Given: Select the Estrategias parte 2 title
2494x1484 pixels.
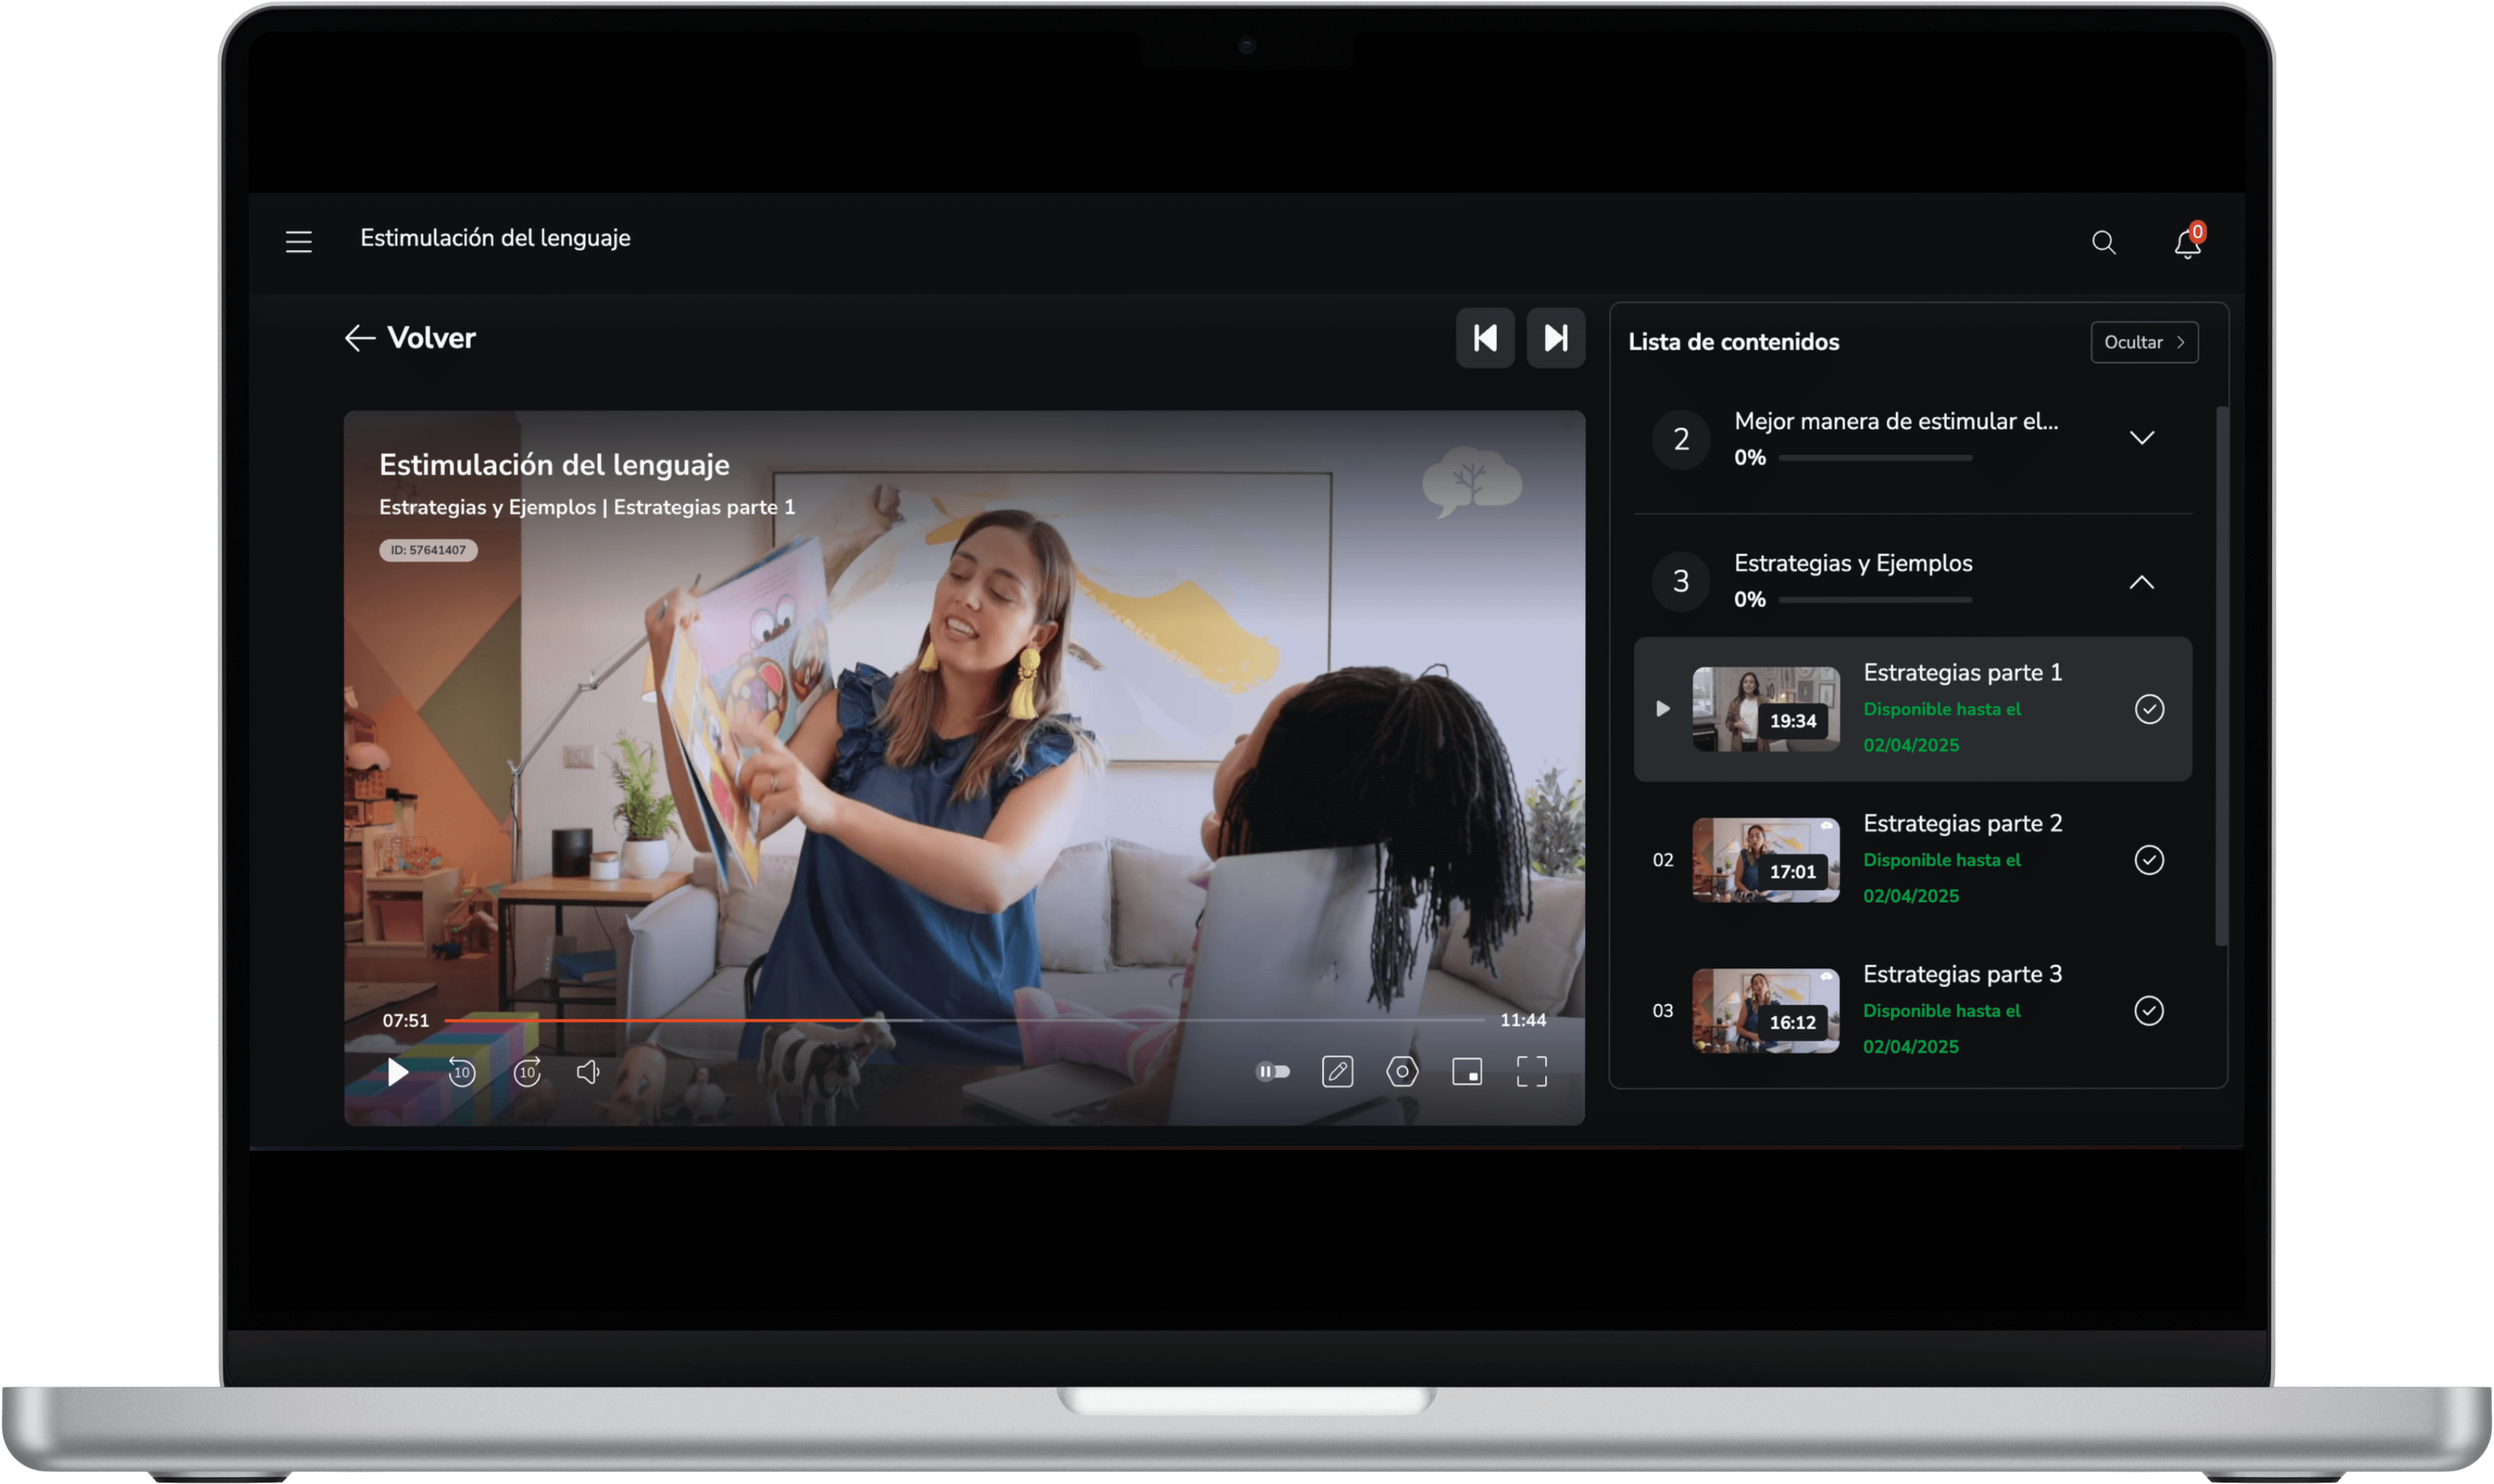Looking at the screenshot, I should click(1962, 823).
